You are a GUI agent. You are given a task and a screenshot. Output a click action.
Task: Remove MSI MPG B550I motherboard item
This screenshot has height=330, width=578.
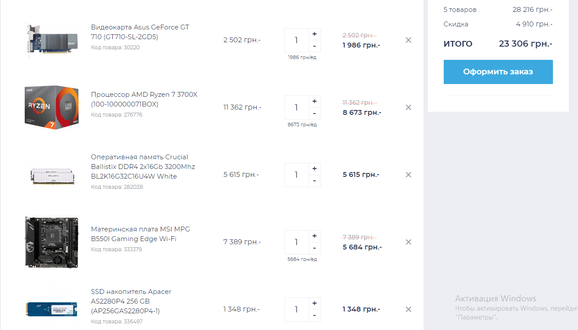point(408,242)
